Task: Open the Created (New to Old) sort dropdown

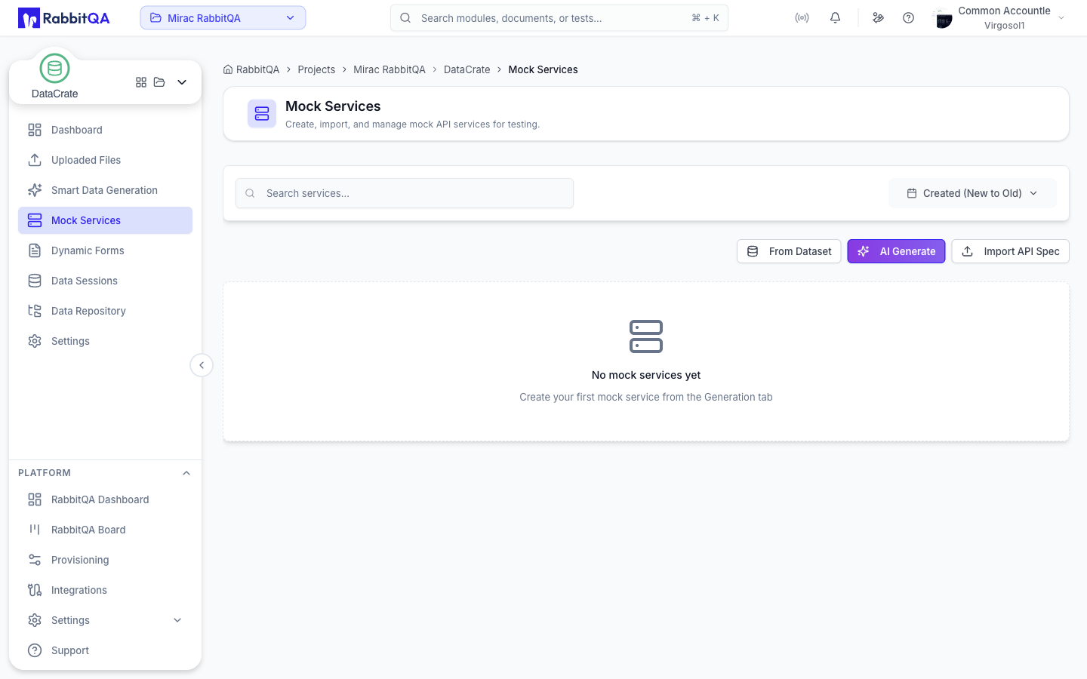Action: (x=972, y=193)
